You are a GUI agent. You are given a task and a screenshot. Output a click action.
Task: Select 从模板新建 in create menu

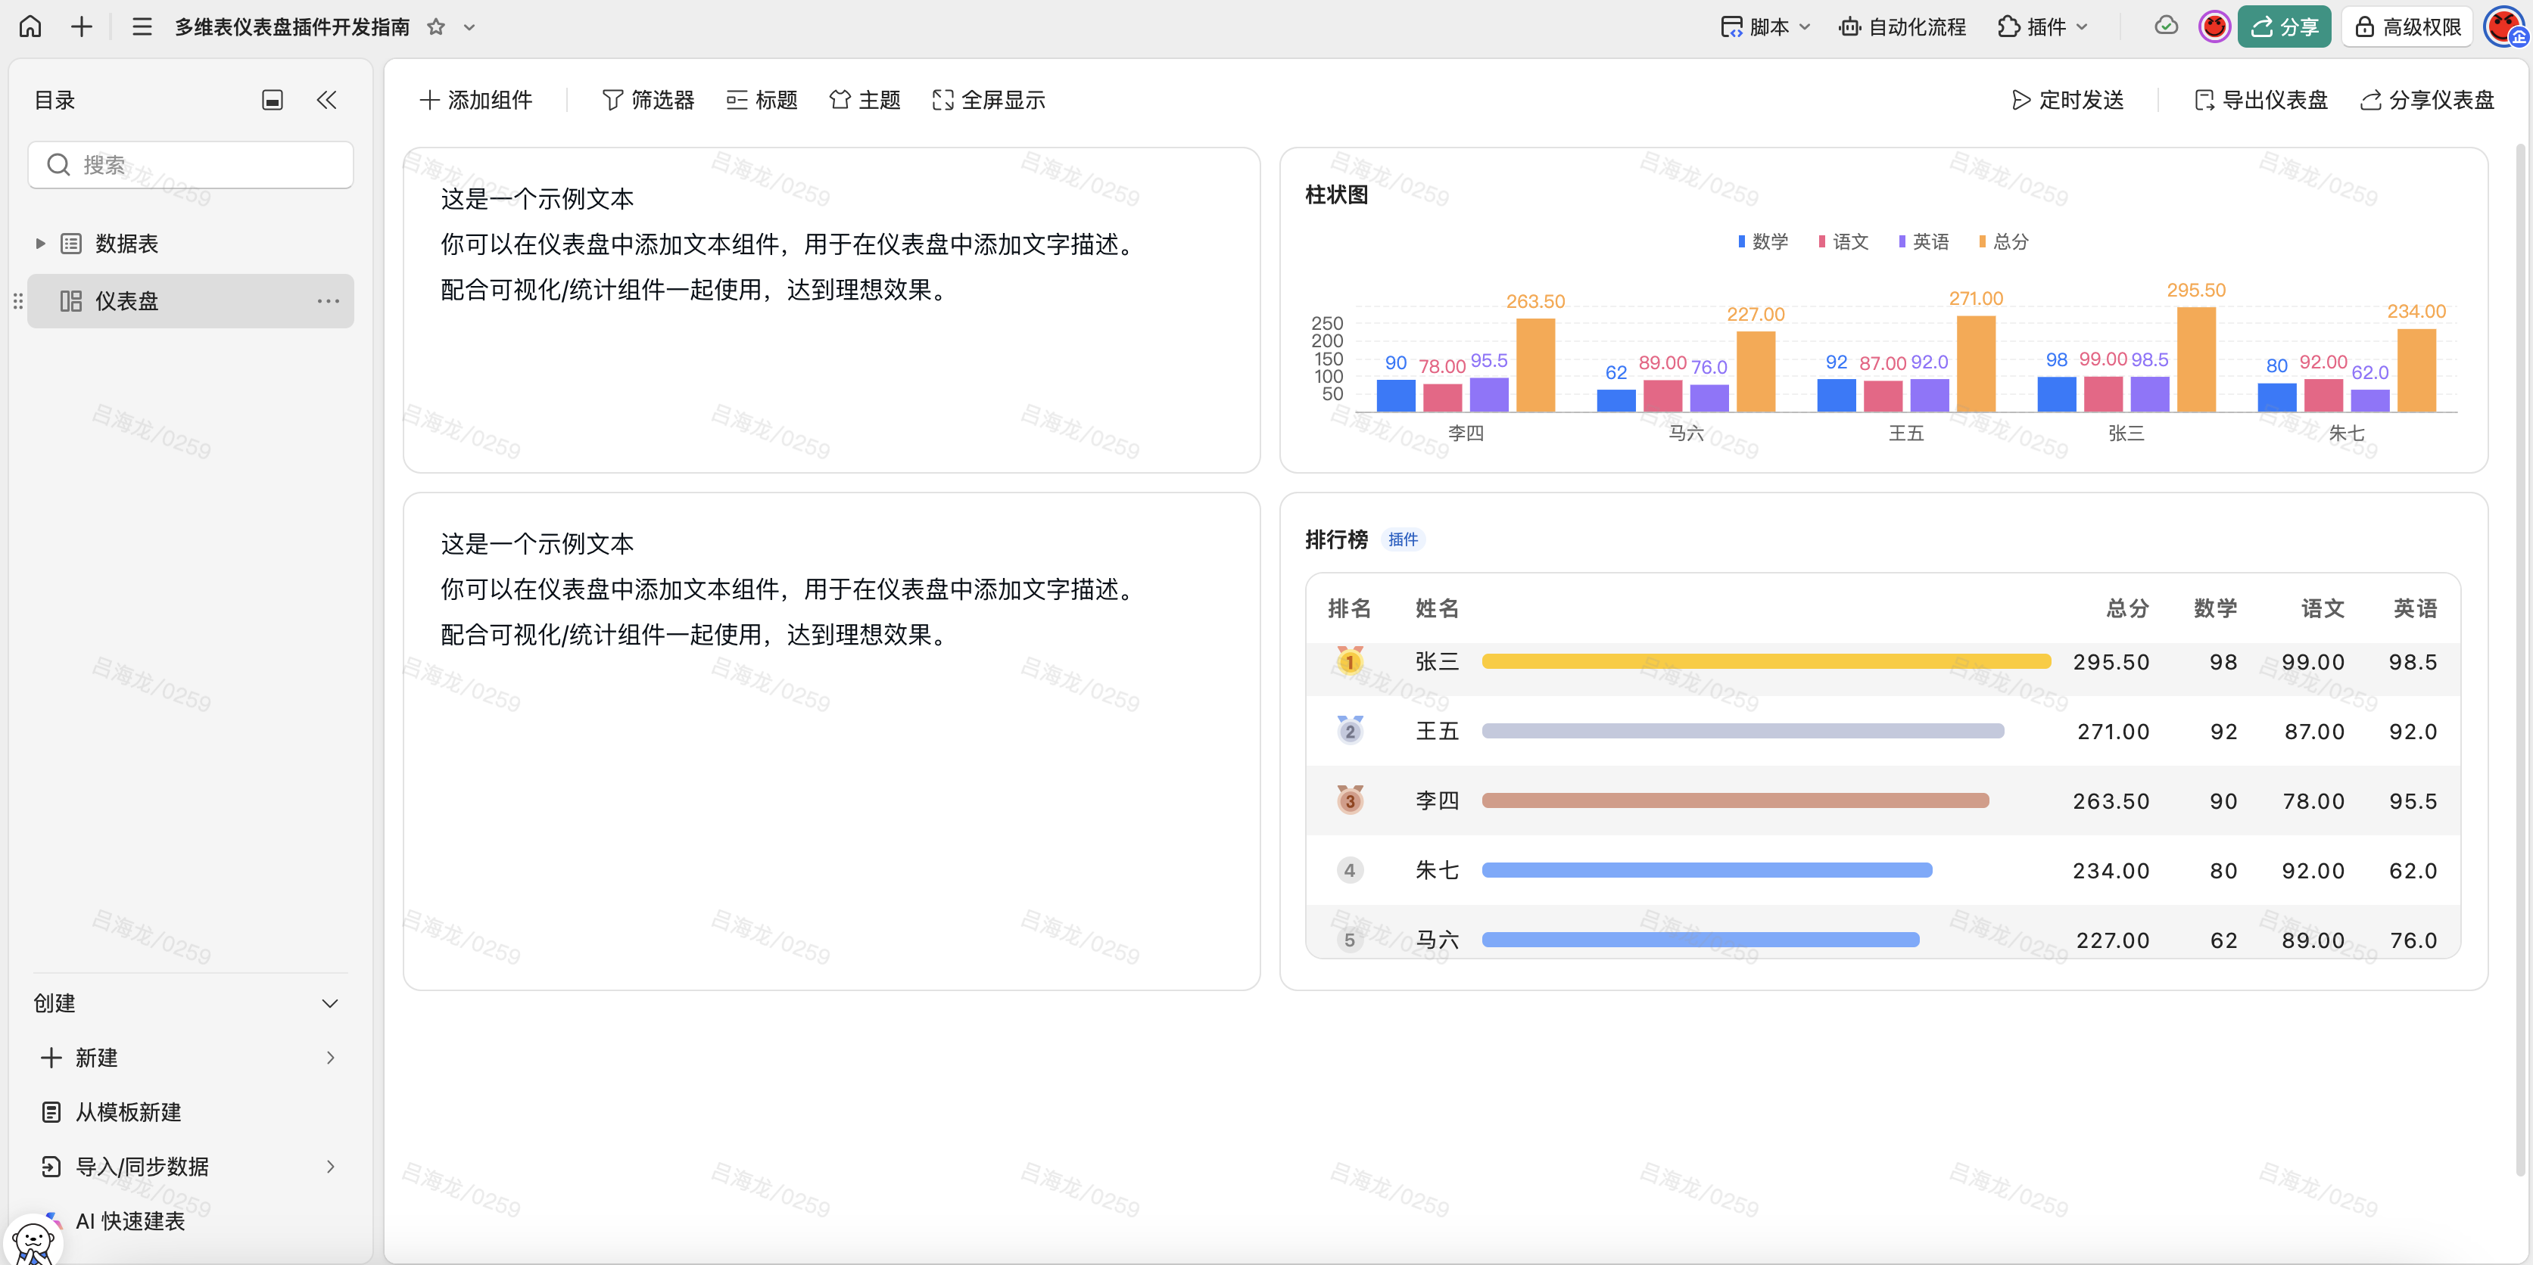click(x=128, y=1111)
